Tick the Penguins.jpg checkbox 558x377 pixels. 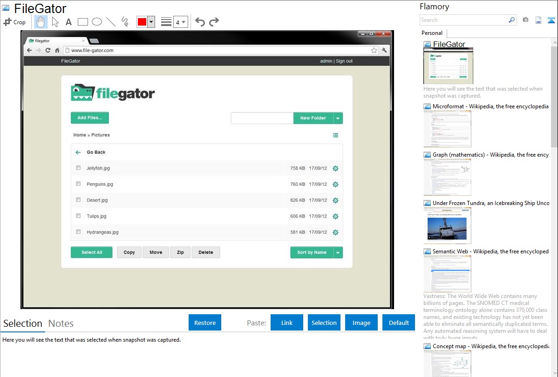coord(78,184)
